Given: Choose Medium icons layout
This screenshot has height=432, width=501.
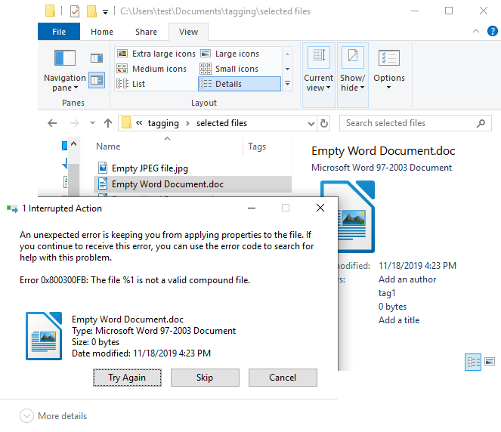Looking at the screenshot, I should pos(152,69).
